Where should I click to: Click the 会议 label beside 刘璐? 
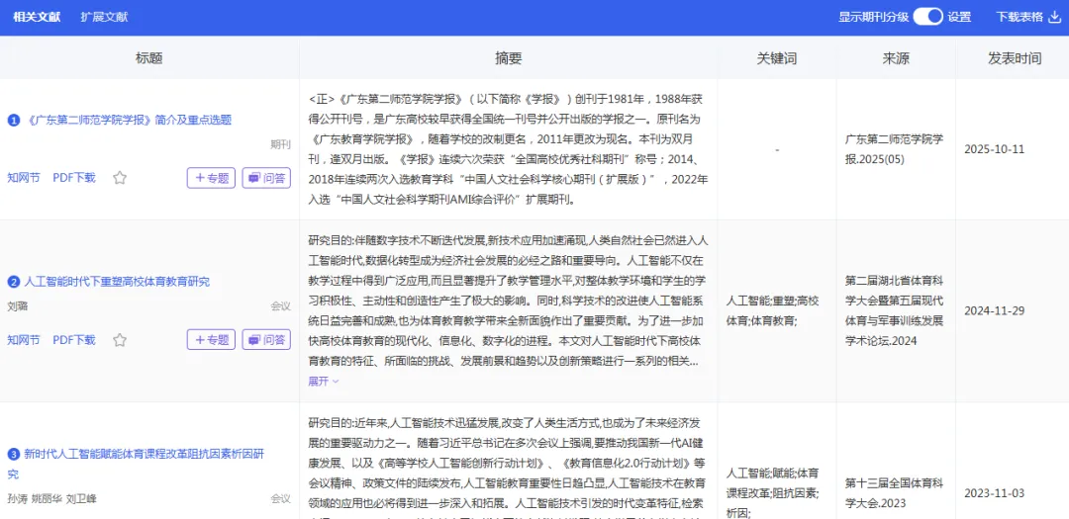click(280, 306)
